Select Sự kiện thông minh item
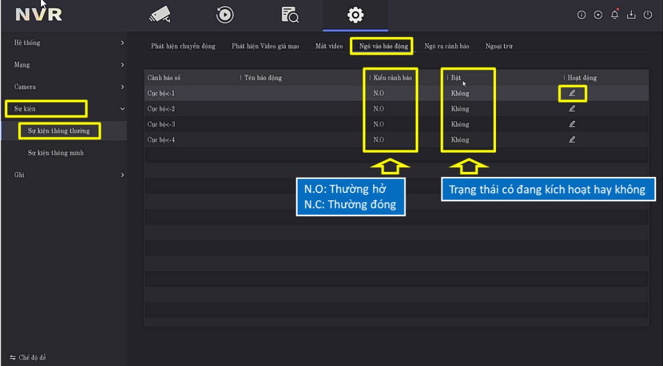Viewport: 663px width, 366px height. click(x=56, y=153)
